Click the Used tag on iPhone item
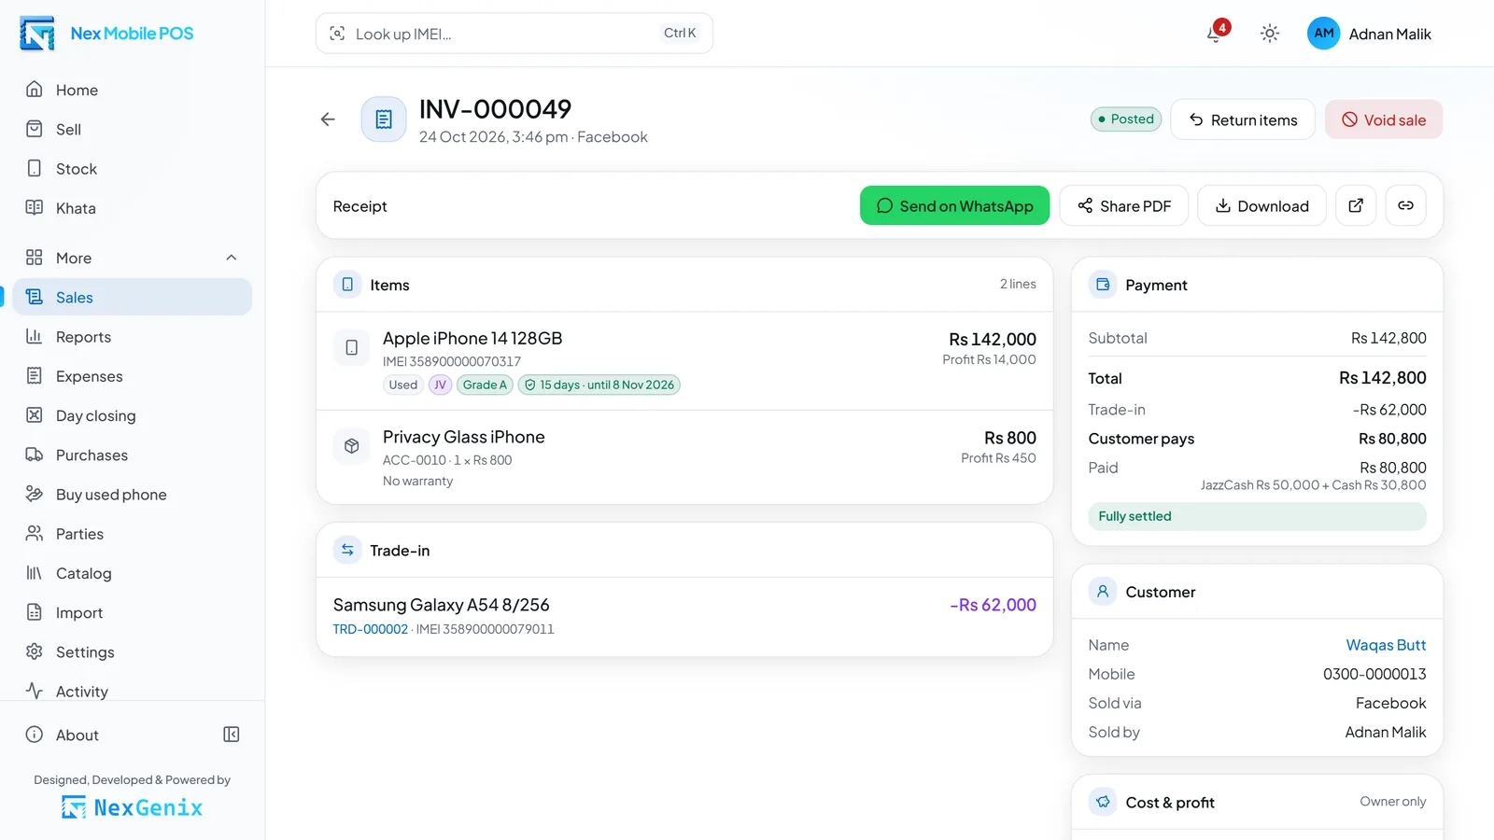Screen dimensions: 1494x840 [403, 385]
